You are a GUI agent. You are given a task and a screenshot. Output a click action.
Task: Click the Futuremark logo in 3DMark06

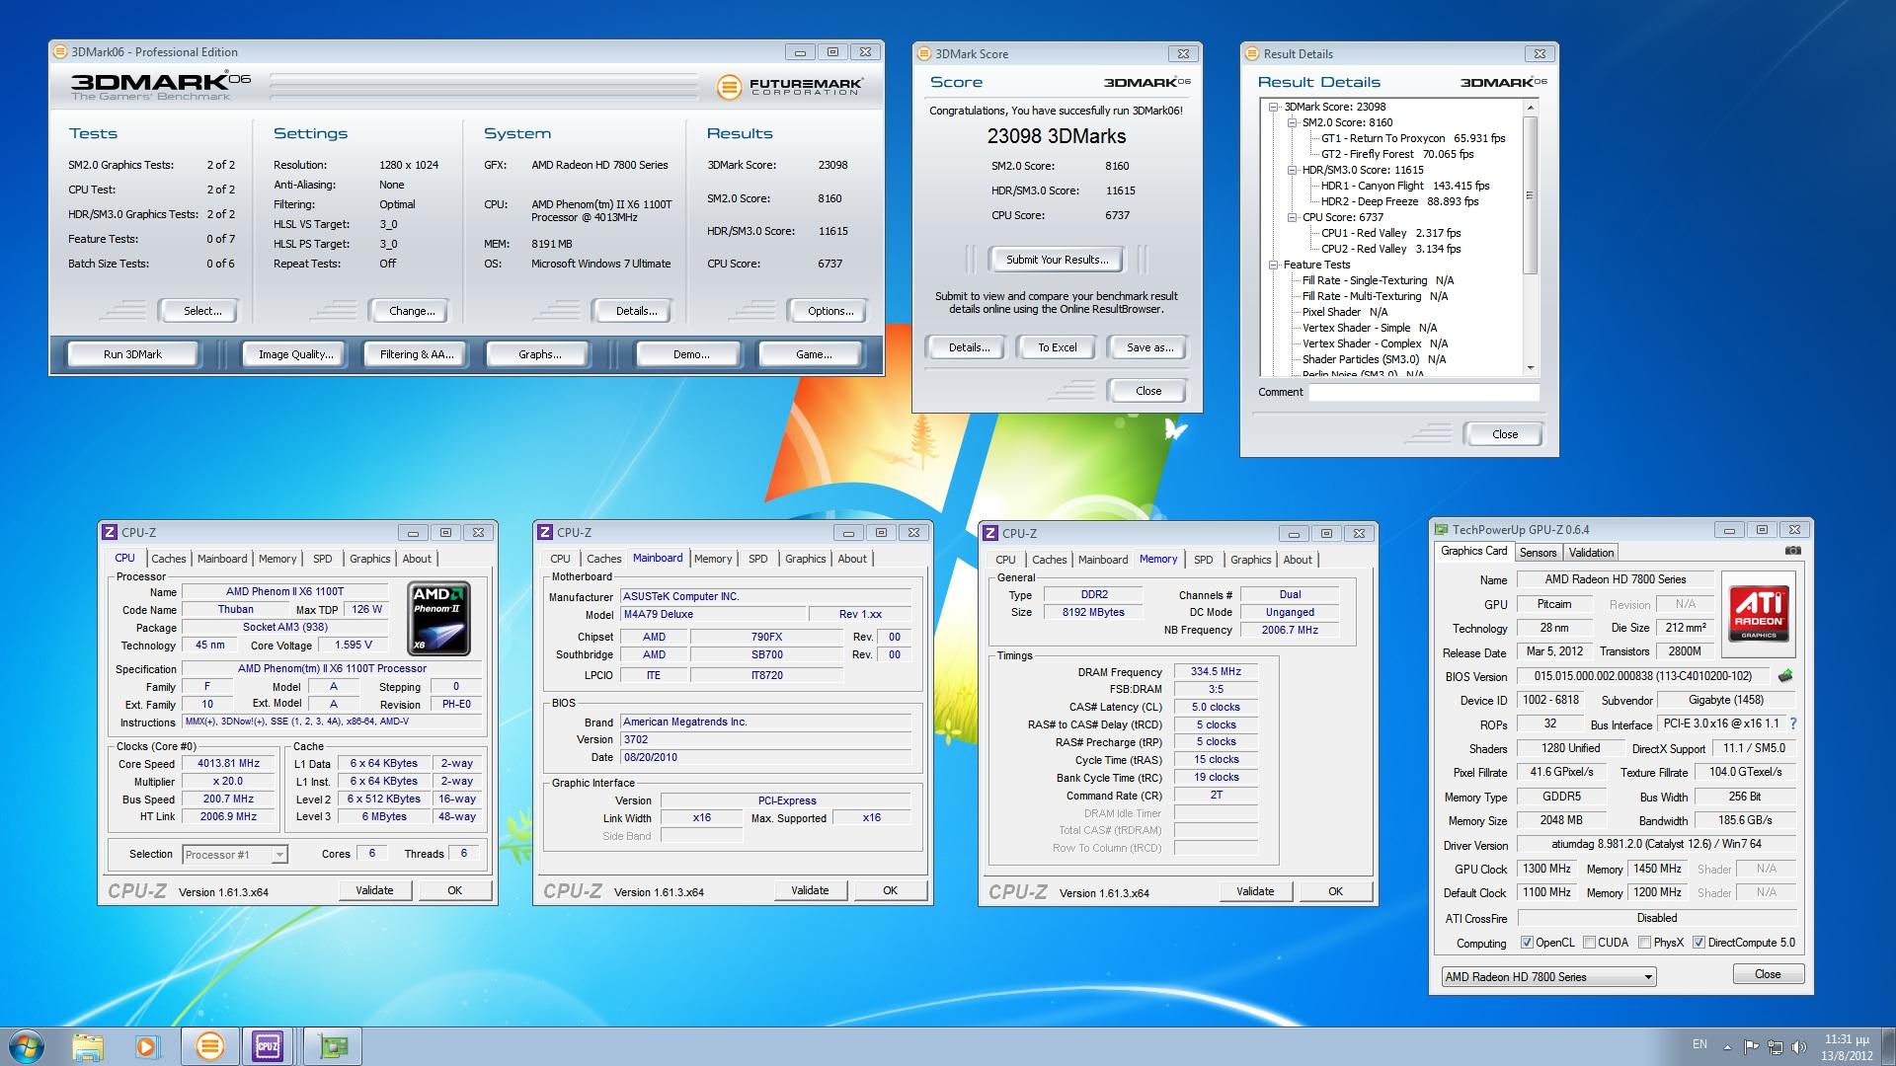coord(789,87)
